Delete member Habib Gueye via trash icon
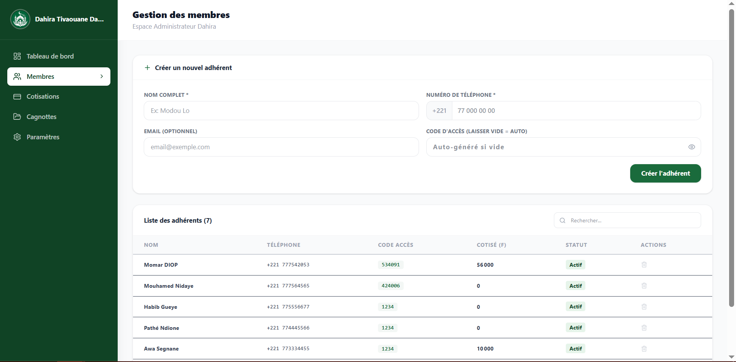 point(644,307)
